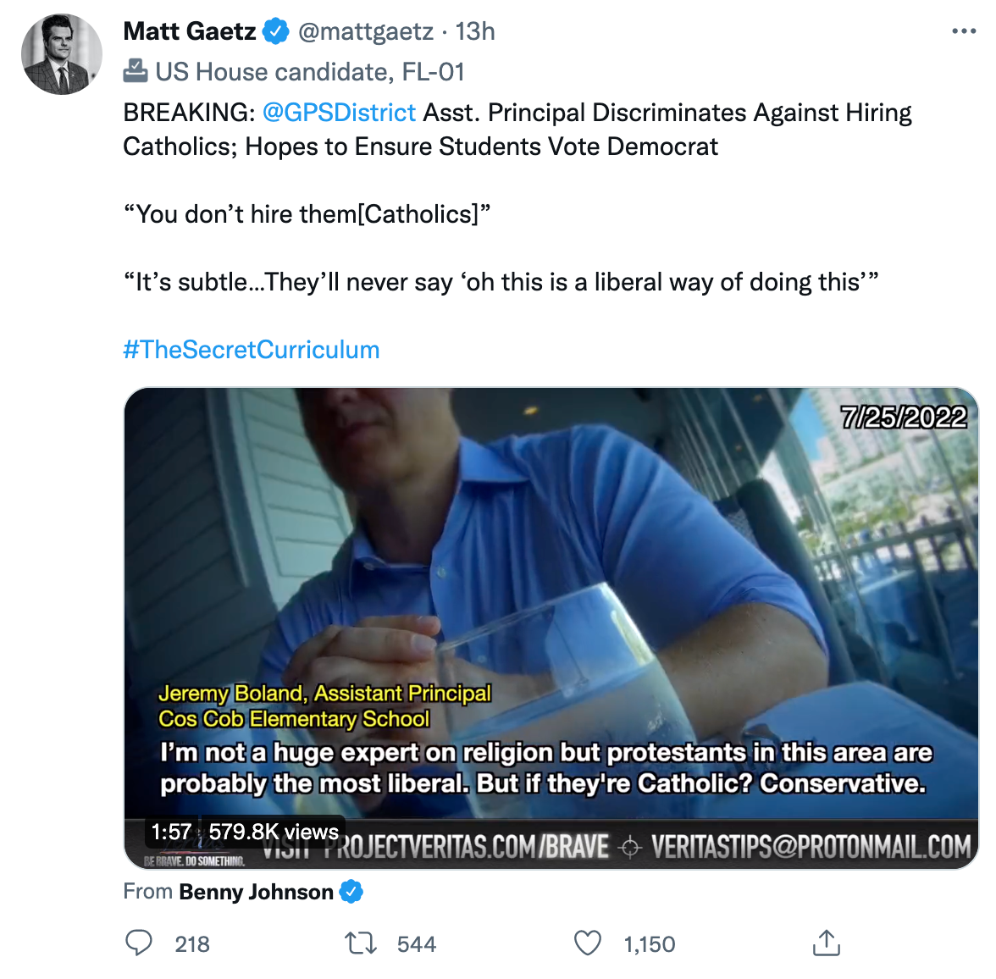This screenshot has width=996, height=979.
Task: Click the share upload icon
Action: 826,943
